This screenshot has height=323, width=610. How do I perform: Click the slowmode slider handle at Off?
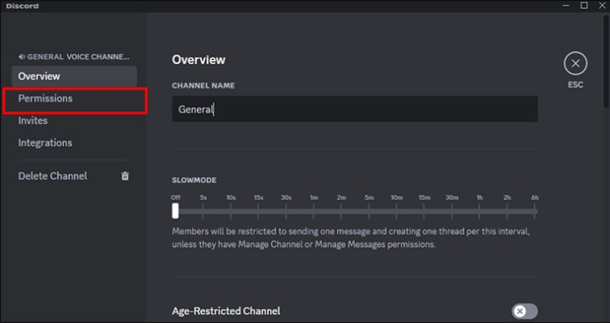click(x=175, y=211)
